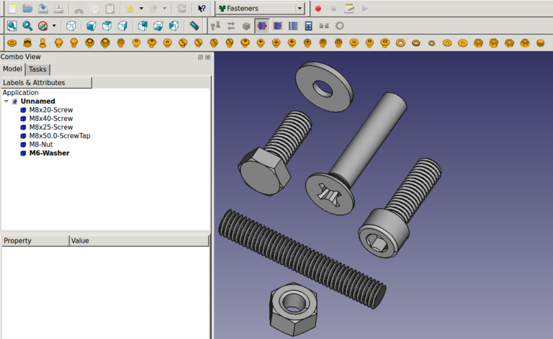
Task: Toggle the Combo View float button
Action: point(200,57)
